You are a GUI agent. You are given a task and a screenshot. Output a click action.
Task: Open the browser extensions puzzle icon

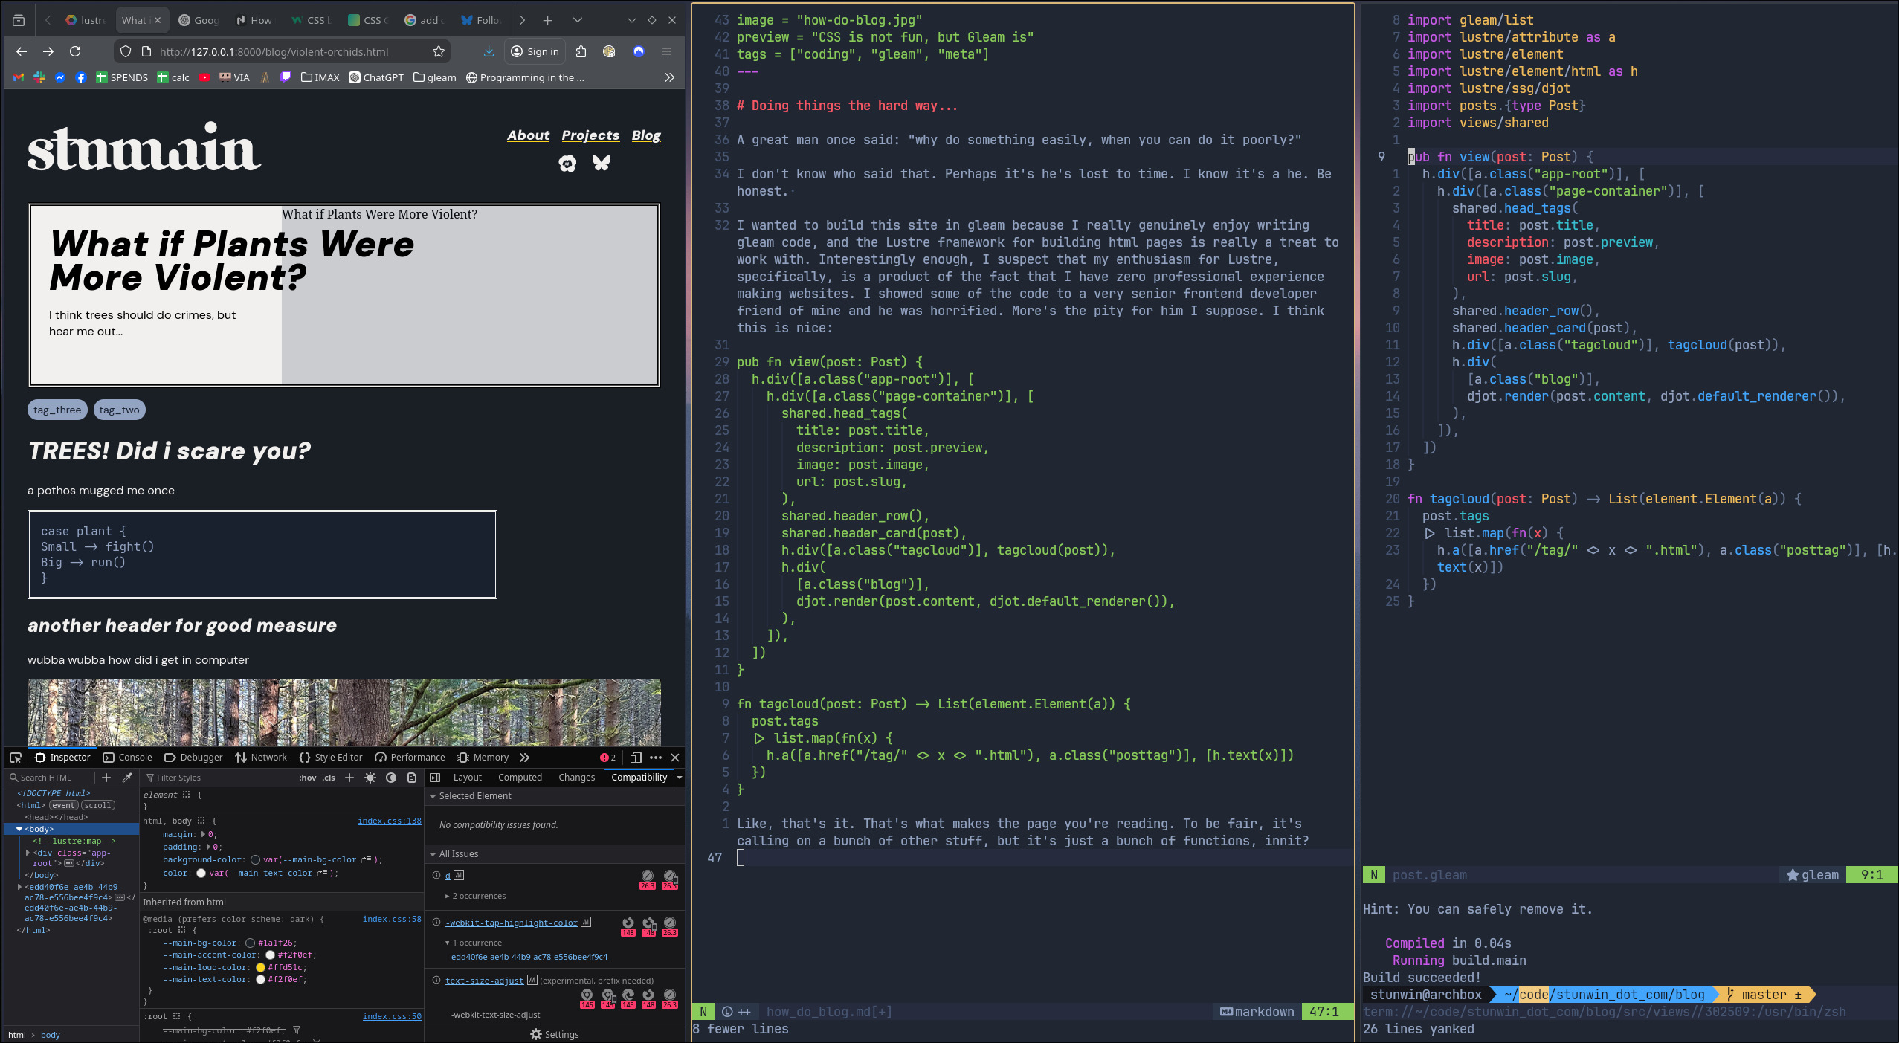point(582,51)
